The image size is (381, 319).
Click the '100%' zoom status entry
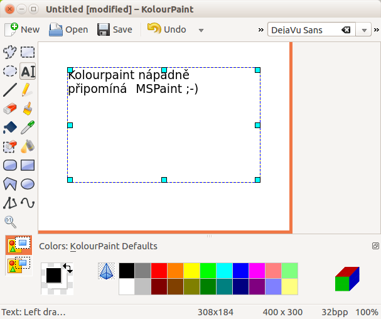(367, 312)
